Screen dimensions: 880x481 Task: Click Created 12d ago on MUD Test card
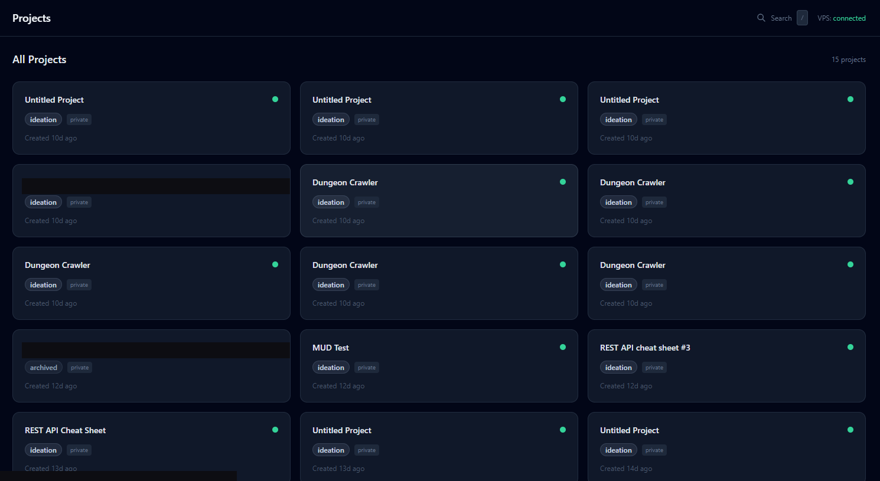tap(338, 386)
